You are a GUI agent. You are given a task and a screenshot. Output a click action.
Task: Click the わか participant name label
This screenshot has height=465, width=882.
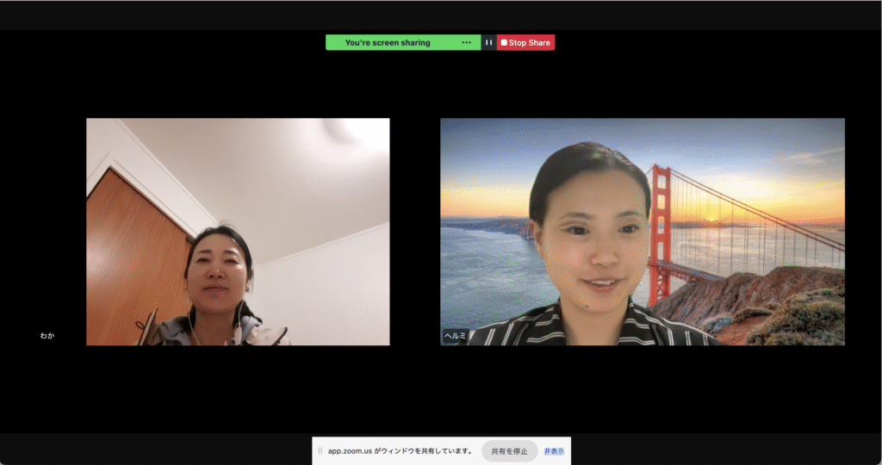tap(47, 336)
